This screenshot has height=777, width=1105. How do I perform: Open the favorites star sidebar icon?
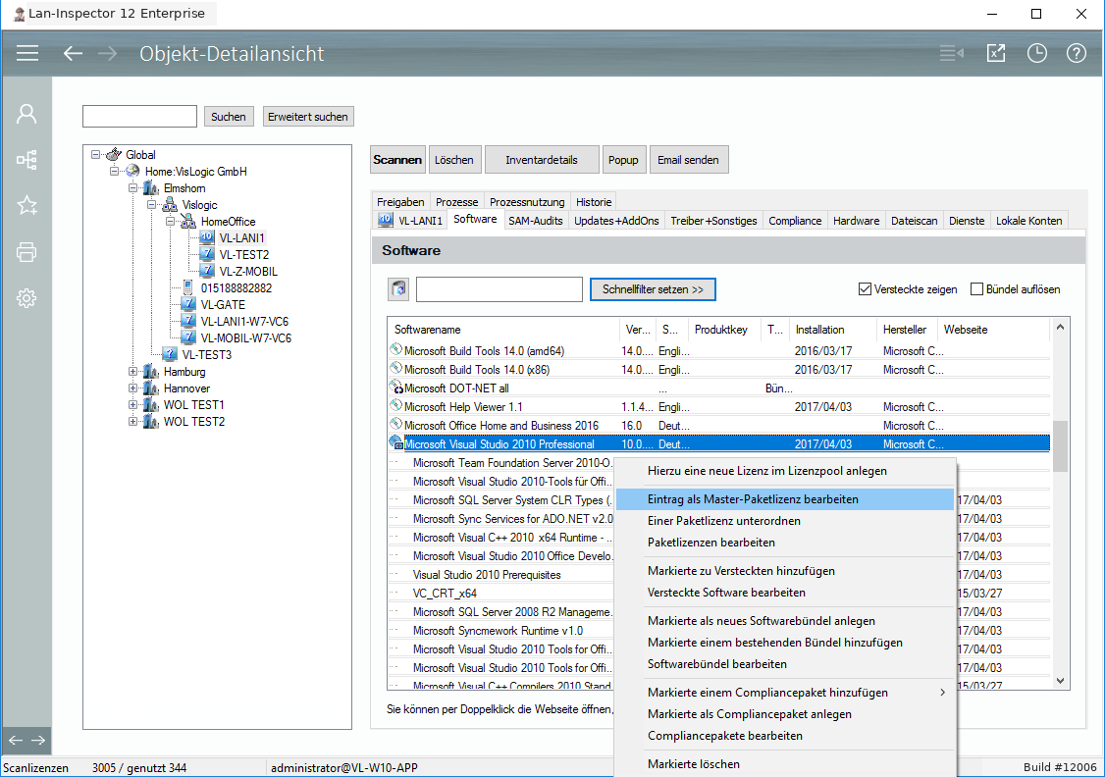pyautogui.click(x=26, y=206)
